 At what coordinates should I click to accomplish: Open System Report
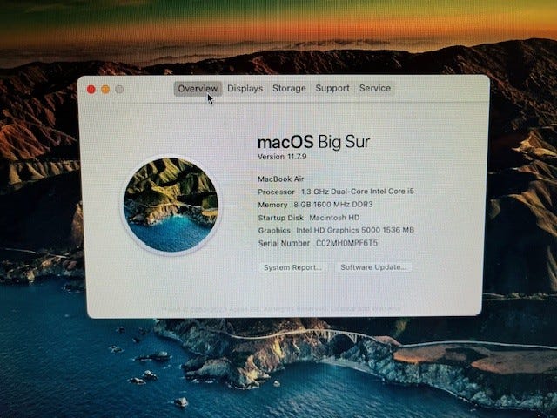point(292,267)
